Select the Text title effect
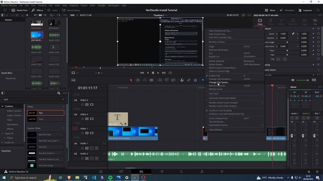The image size is (323, 181). click(46, 113)
